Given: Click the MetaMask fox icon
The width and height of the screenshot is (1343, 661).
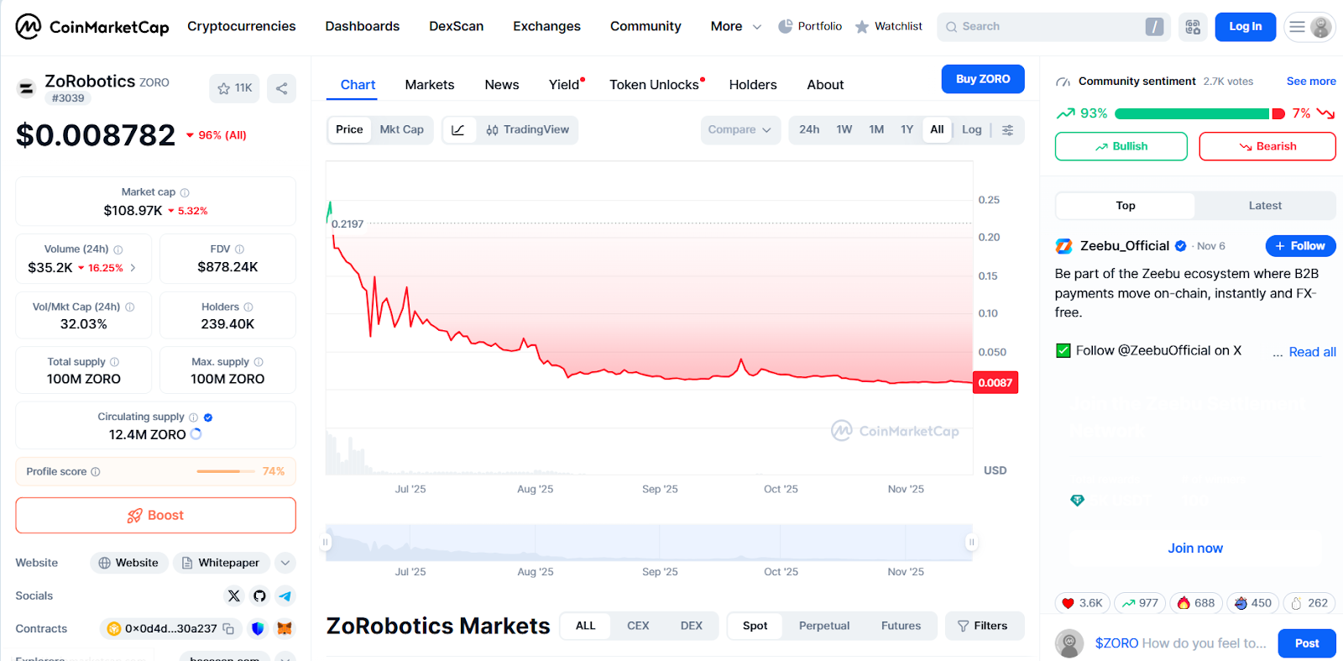Looking at the screenshot, I should [285, 628].
